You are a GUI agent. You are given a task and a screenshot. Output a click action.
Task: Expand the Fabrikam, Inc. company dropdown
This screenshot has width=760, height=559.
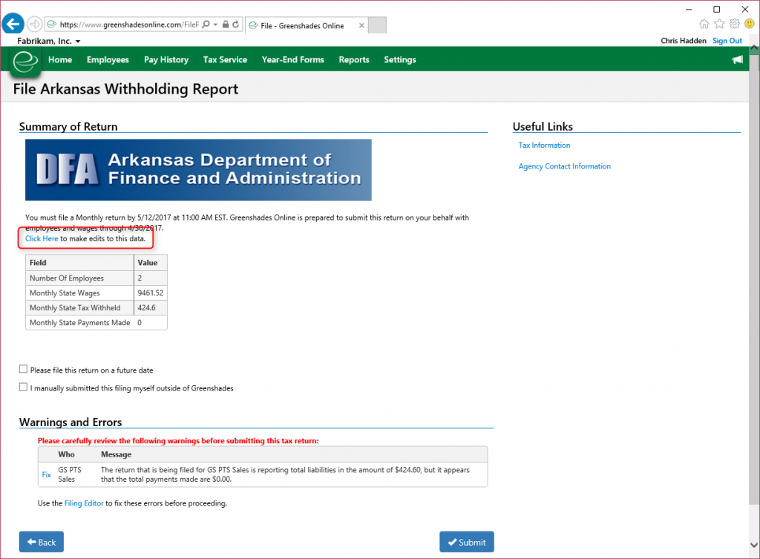click(48, 42)
